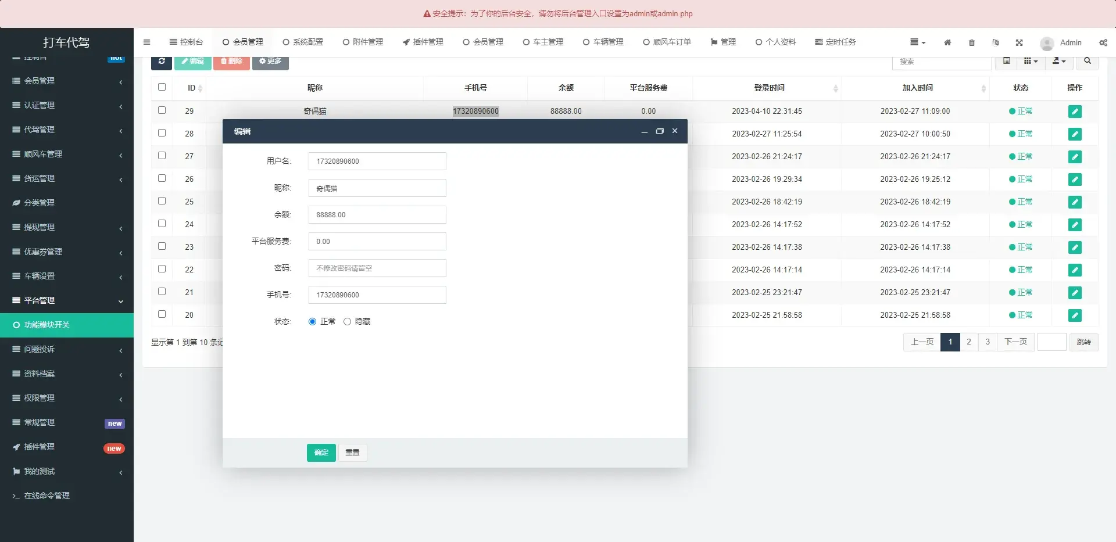The image size is (1116, 542).
Task: Expand the 会员管理 sidebar menu
Action: coord(67,81)
